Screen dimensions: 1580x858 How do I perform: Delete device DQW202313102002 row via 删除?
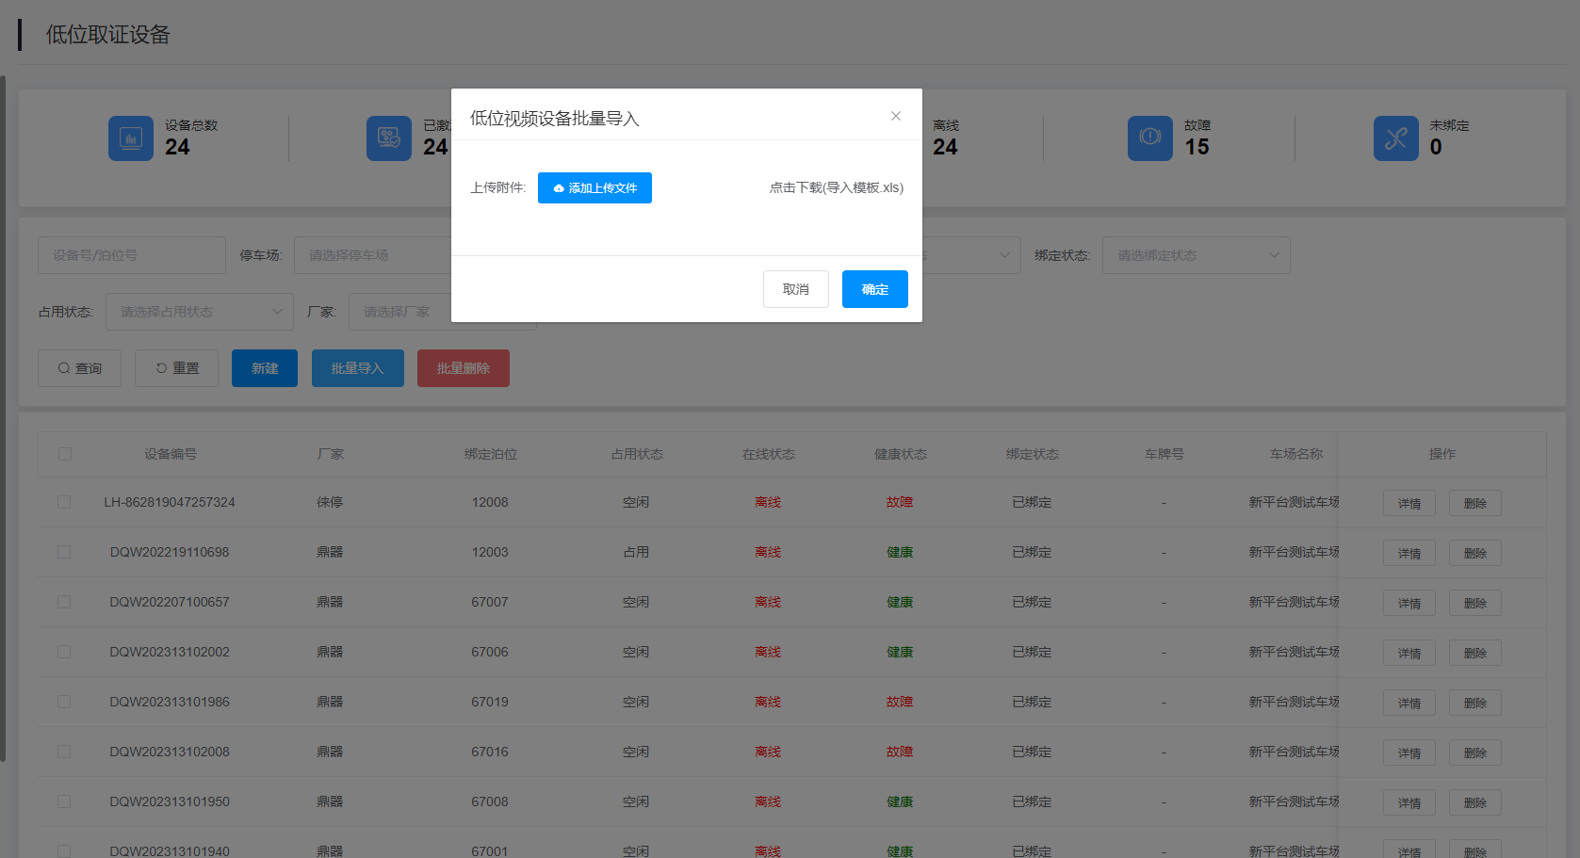pyautogui.click(x=1474, y=653)
